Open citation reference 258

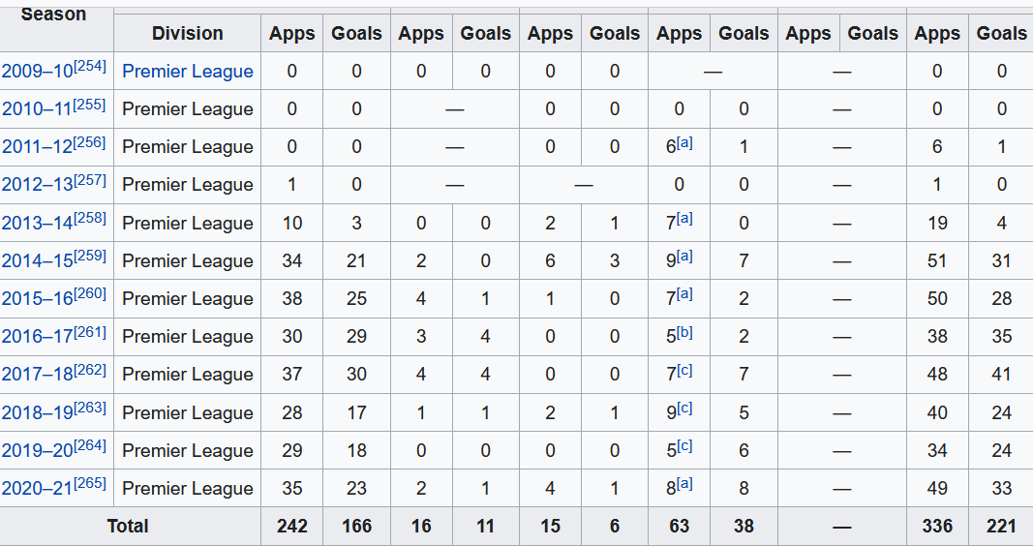point(90,218)
